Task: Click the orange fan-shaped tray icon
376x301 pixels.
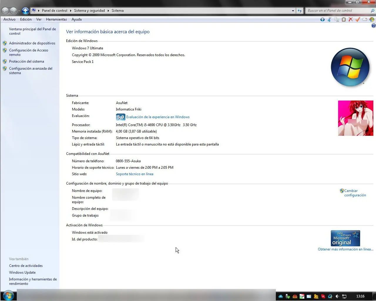Action: click(295, 296)
